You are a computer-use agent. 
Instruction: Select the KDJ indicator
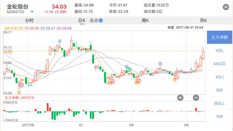[x=220, y=77]
